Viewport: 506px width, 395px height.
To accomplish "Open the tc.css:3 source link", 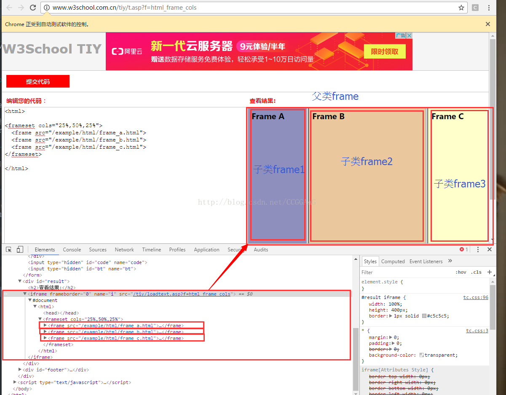I will pyautogui.click(x=477, y=331).
